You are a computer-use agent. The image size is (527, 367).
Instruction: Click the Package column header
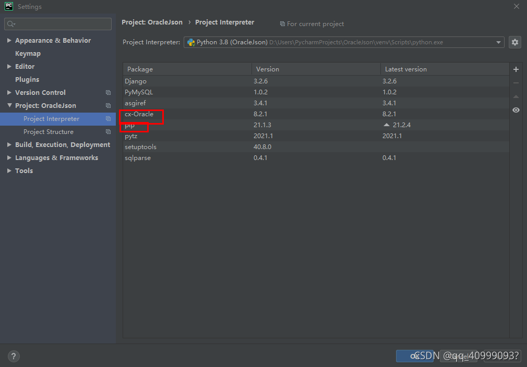[187, 69]
